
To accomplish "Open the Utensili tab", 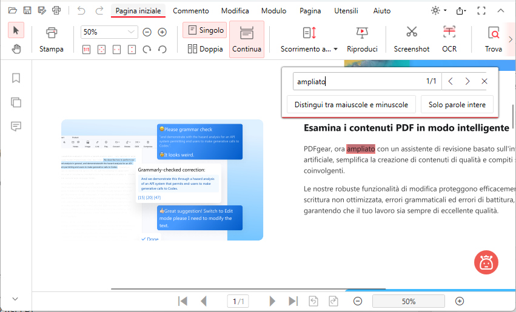I will [x=346, y=11].
